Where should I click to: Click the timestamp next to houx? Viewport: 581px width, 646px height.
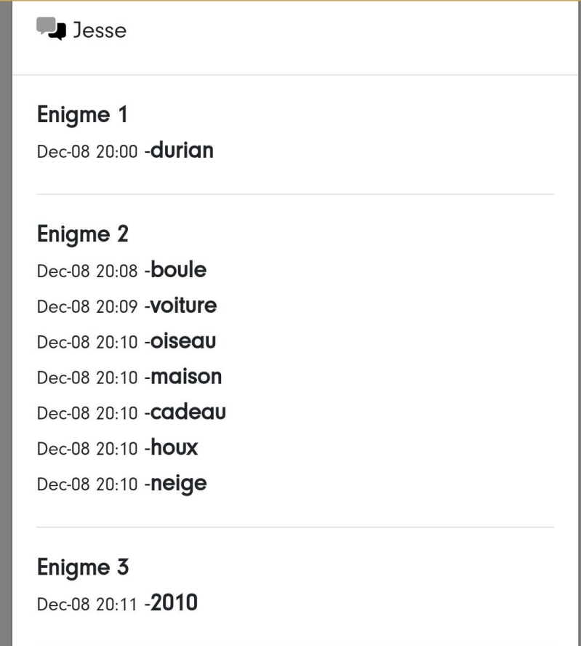pos(87,449)
